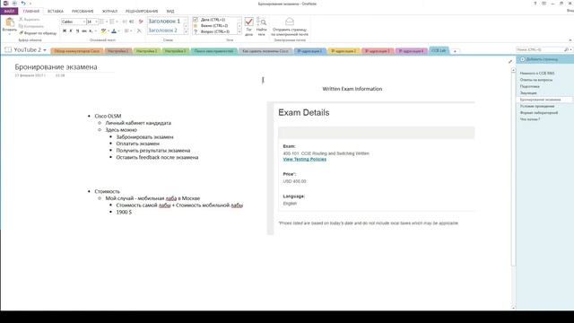Click the decrease indent icon
This screenshot has height=323, width=574.
point(125,22)
